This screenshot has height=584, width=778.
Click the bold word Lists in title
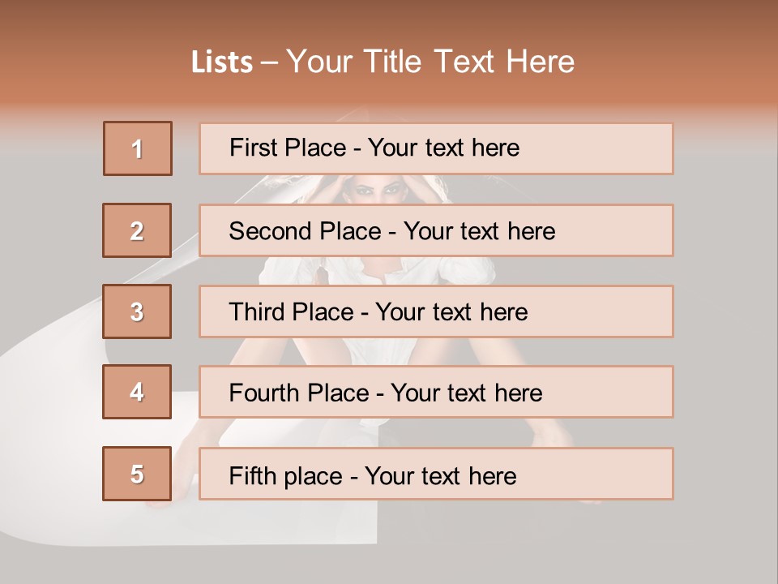pyautogui.click(x=222, y=62)
